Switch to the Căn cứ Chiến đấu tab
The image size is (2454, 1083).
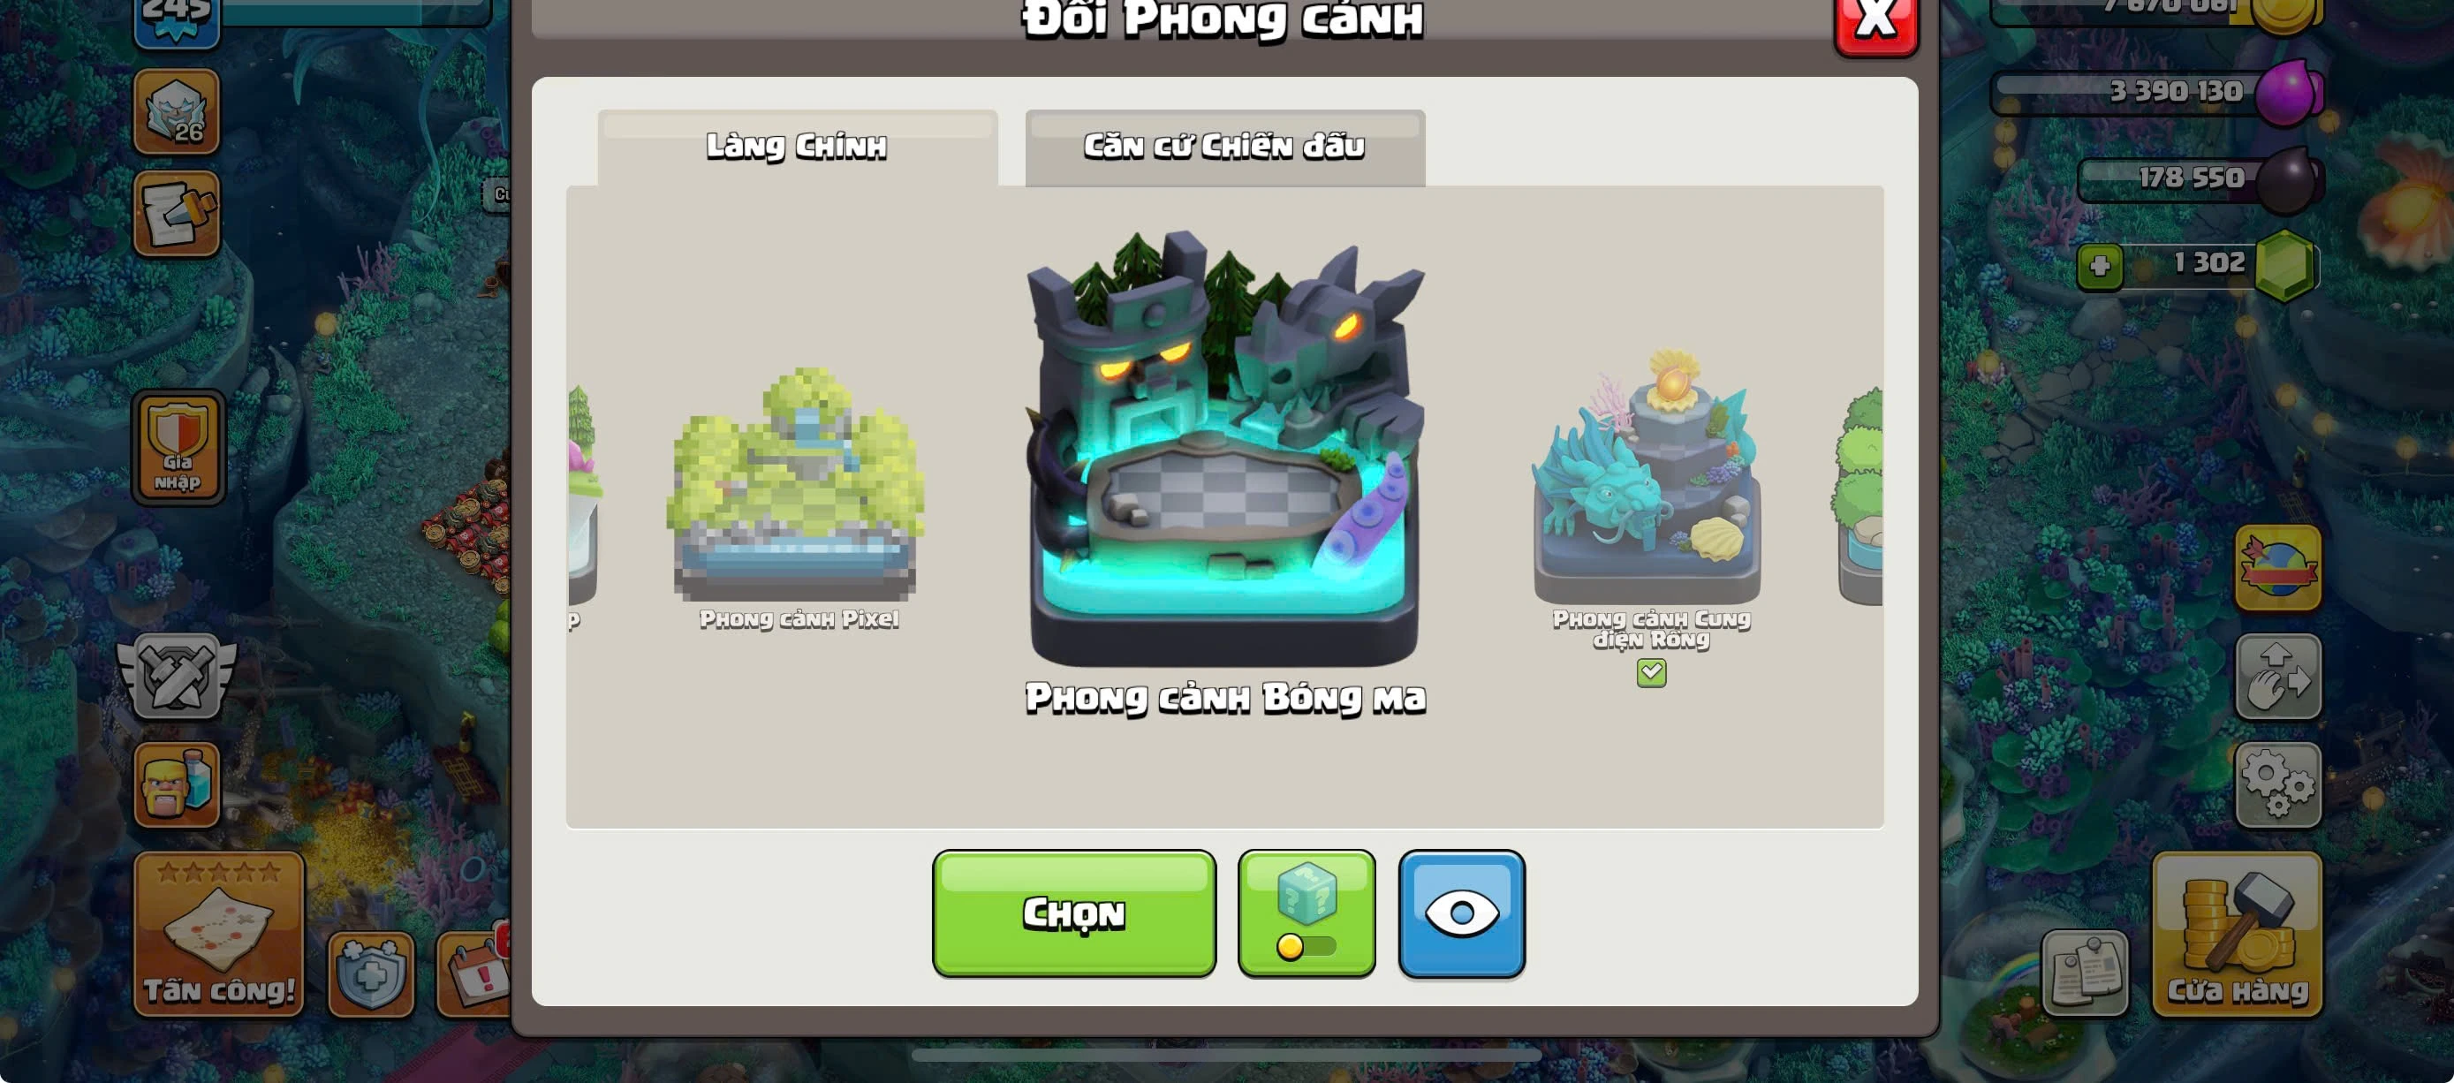[1225, 148]
